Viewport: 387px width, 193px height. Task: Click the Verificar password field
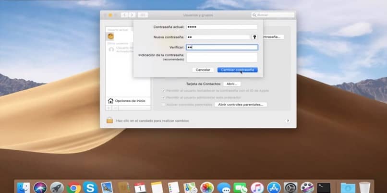pyautogui.click(x=222, y=47)
